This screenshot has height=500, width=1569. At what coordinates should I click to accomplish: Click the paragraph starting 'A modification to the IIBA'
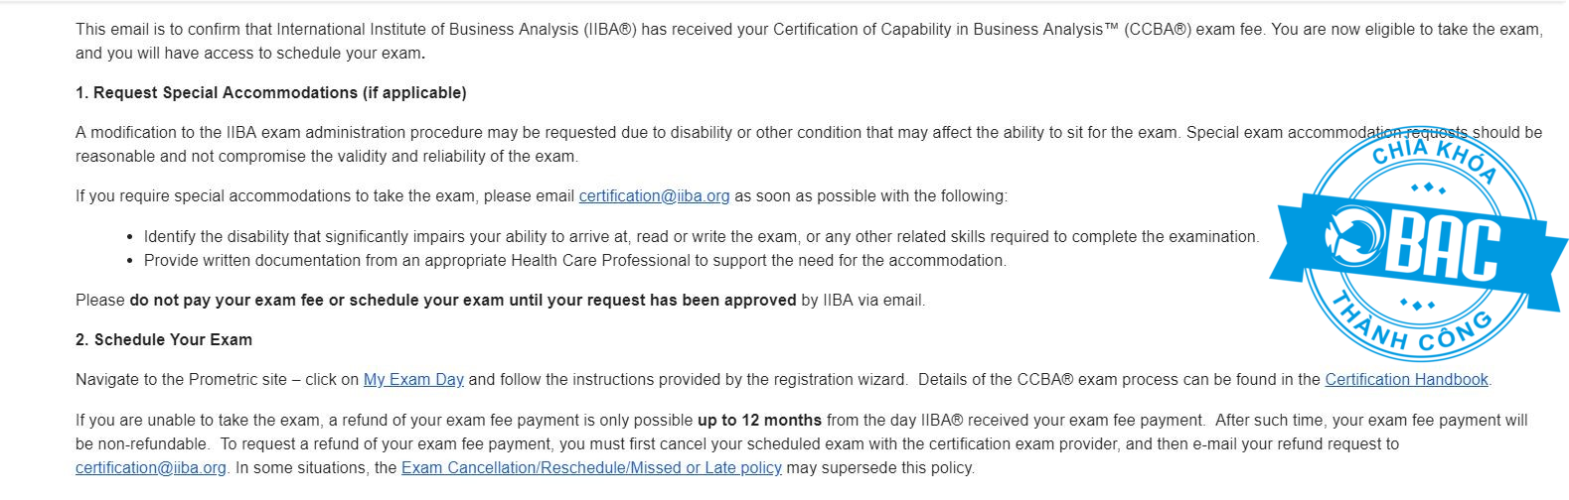[809, 145]
